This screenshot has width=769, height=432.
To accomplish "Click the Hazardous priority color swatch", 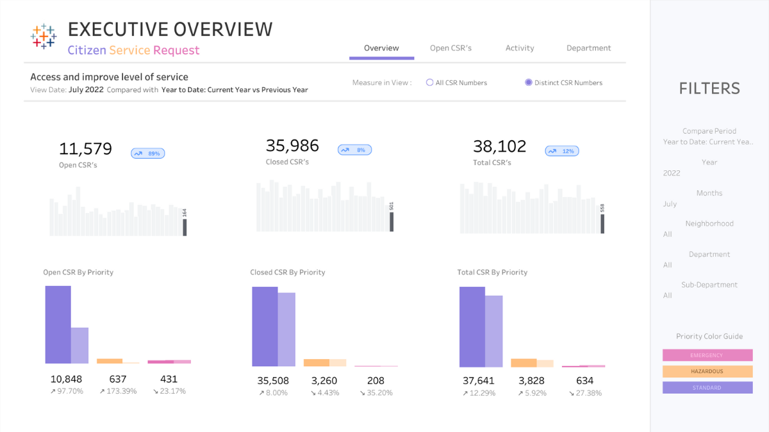I will [x=707, y=371].
